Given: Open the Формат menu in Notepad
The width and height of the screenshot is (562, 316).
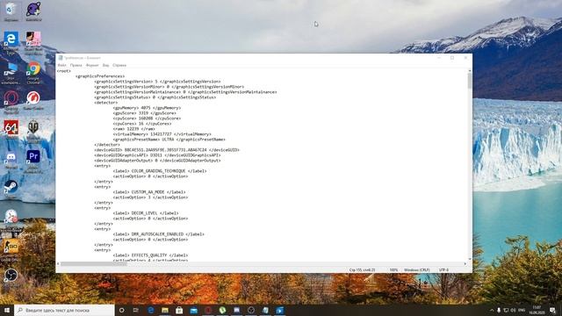Looking at the screenshot, I should (92, 65).
